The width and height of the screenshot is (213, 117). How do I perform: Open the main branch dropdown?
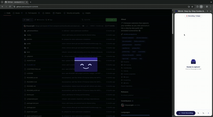coord(28,20)
